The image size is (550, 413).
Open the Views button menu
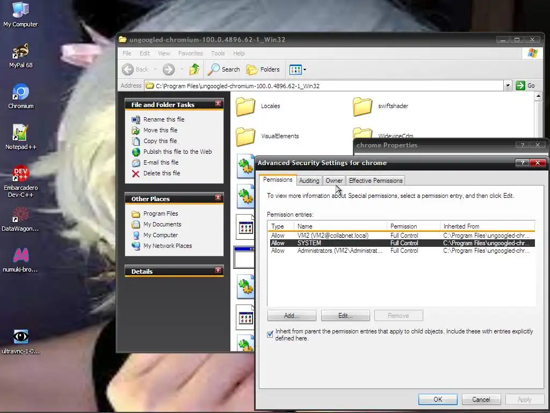(298, 69)
